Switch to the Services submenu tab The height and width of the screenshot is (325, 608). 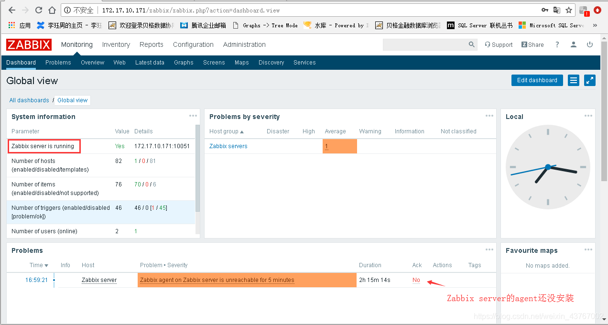[304, 63]
